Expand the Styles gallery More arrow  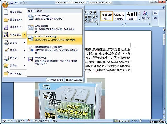[x=139, y=19]
